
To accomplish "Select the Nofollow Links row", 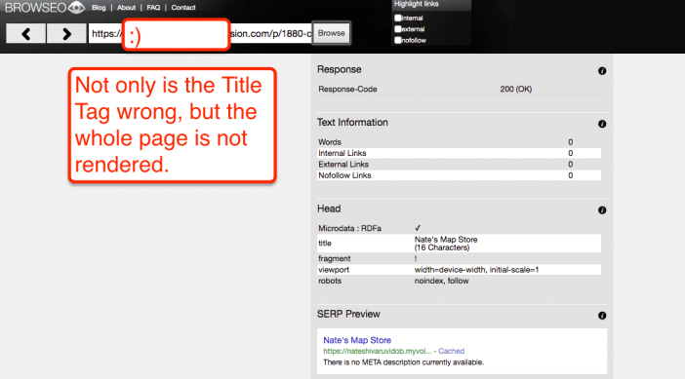I will pos(460,175).
